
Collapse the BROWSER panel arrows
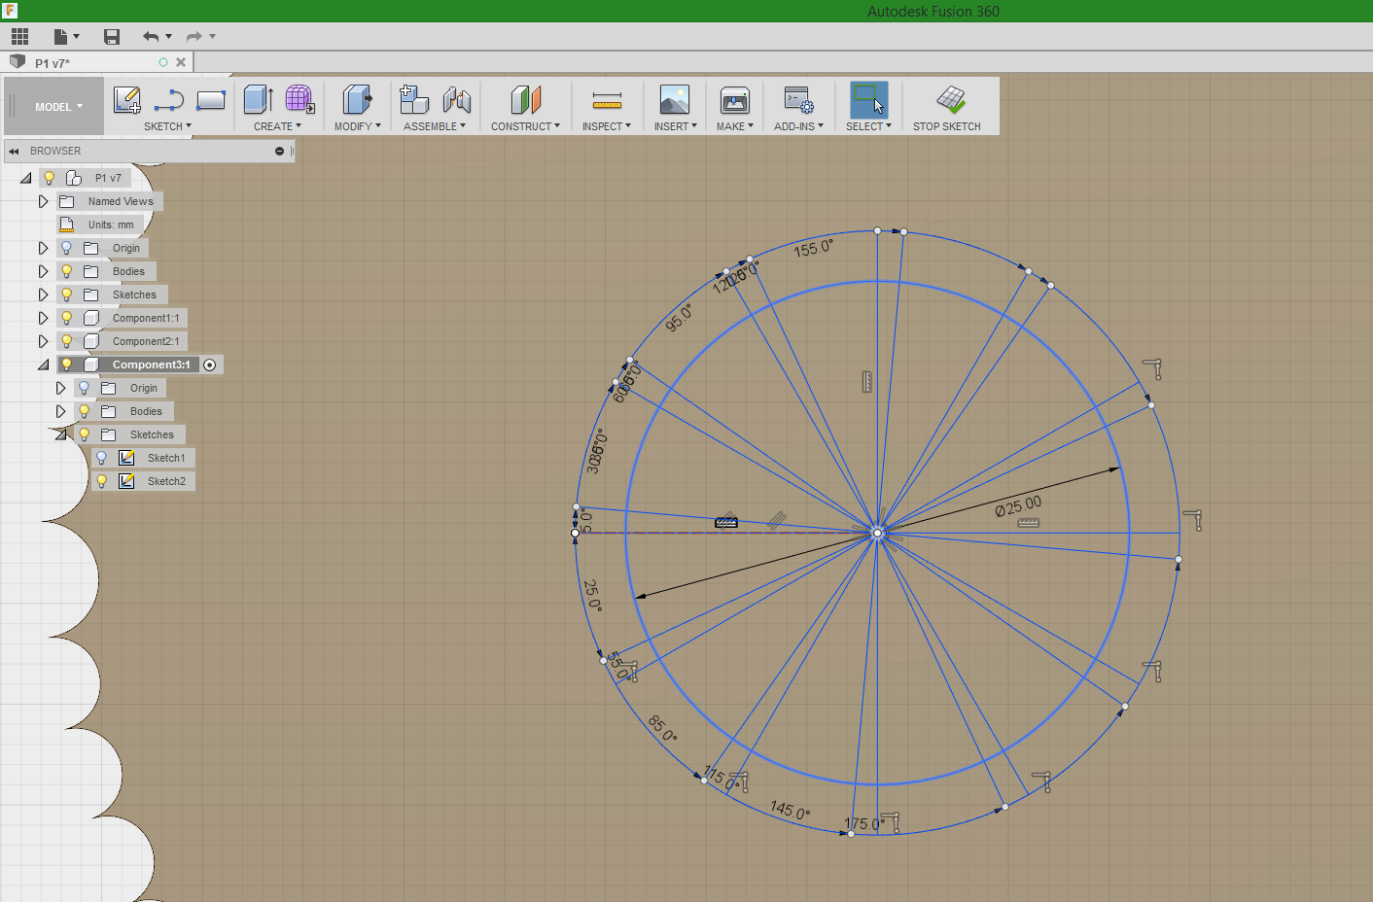click(x=14, y=151)
